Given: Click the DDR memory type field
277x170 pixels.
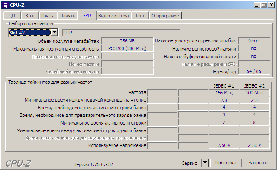Looking at the screenshot, I should (x=121, y=33).
